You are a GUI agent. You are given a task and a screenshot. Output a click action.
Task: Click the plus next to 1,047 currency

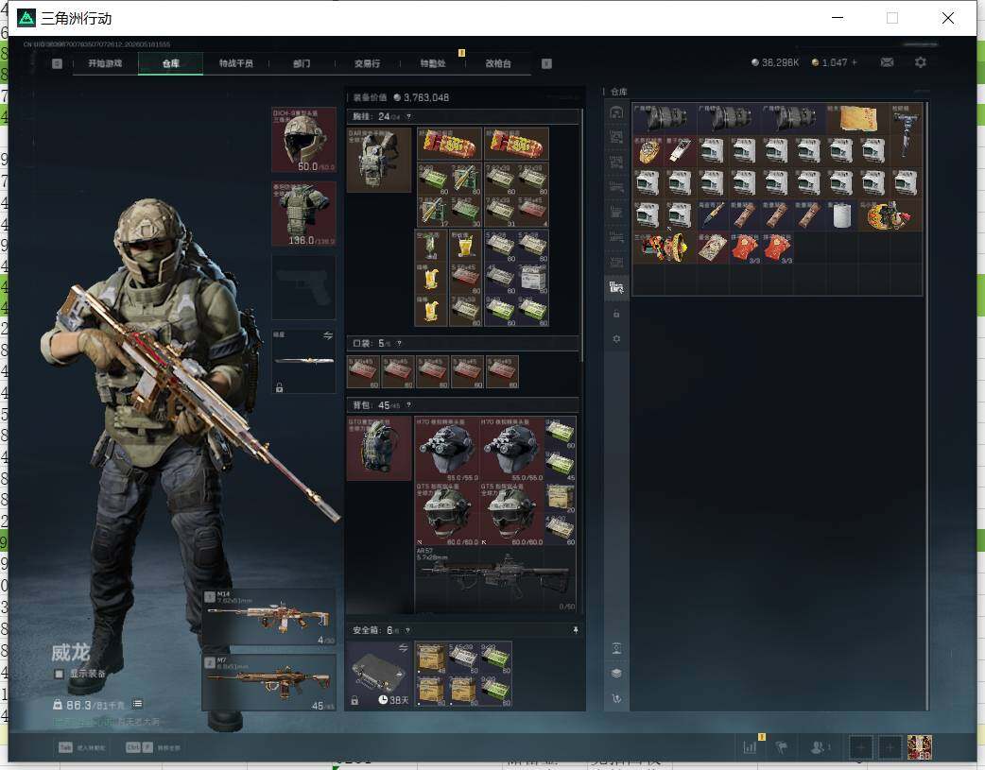tap(854, 62)
